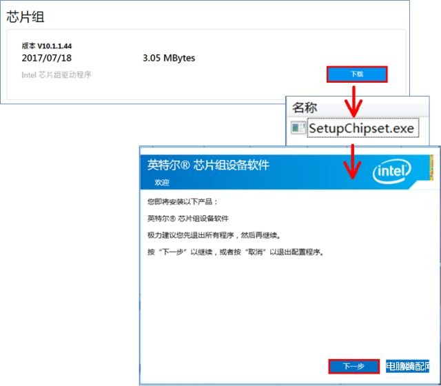
Task: Select the file size 3.05 MBytes
Action: click(169, 58)
